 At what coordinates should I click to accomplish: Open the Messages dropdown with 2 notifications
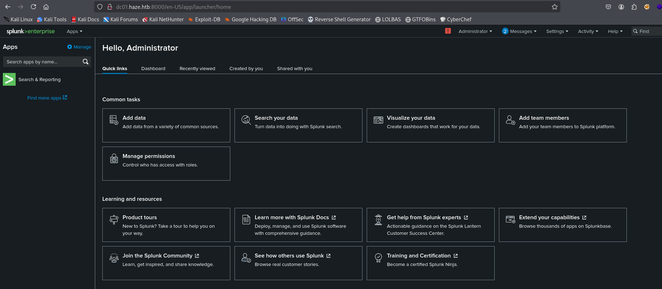(x=519, y=31)
